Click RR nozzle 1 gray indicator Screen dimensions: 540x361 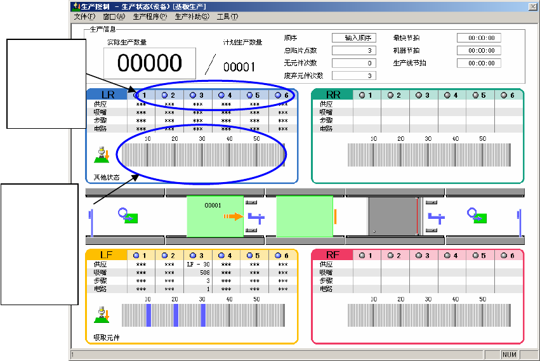pyautogui.click(x=362, y=95)
